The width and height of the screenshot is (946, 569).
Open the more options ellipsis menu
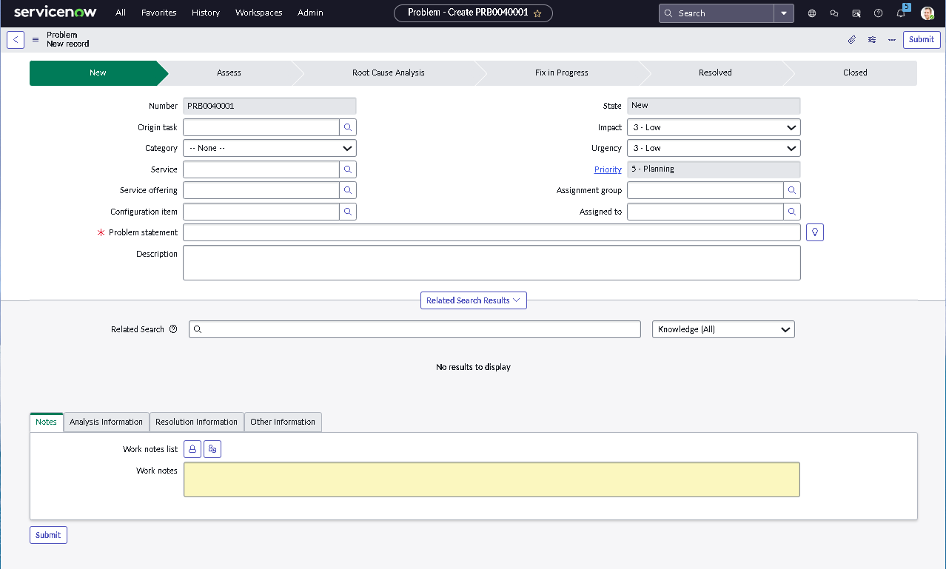890,39
